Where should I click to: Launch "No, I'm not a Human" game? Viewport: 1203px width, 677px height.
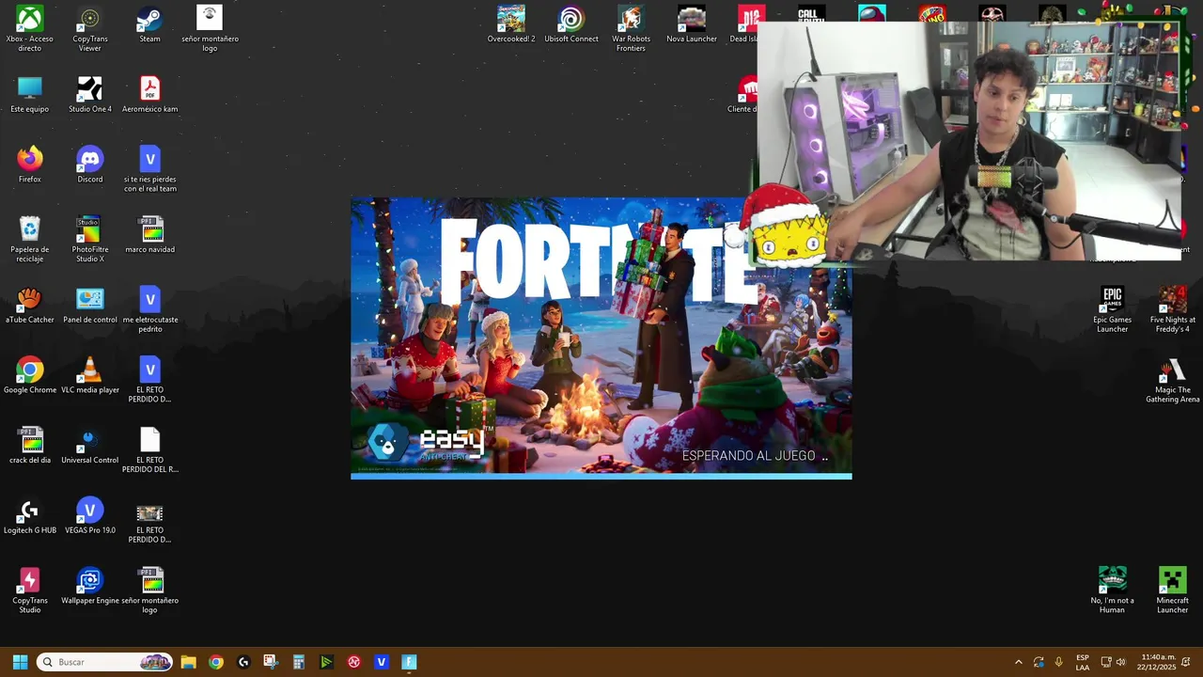[x=1112, y=590]
